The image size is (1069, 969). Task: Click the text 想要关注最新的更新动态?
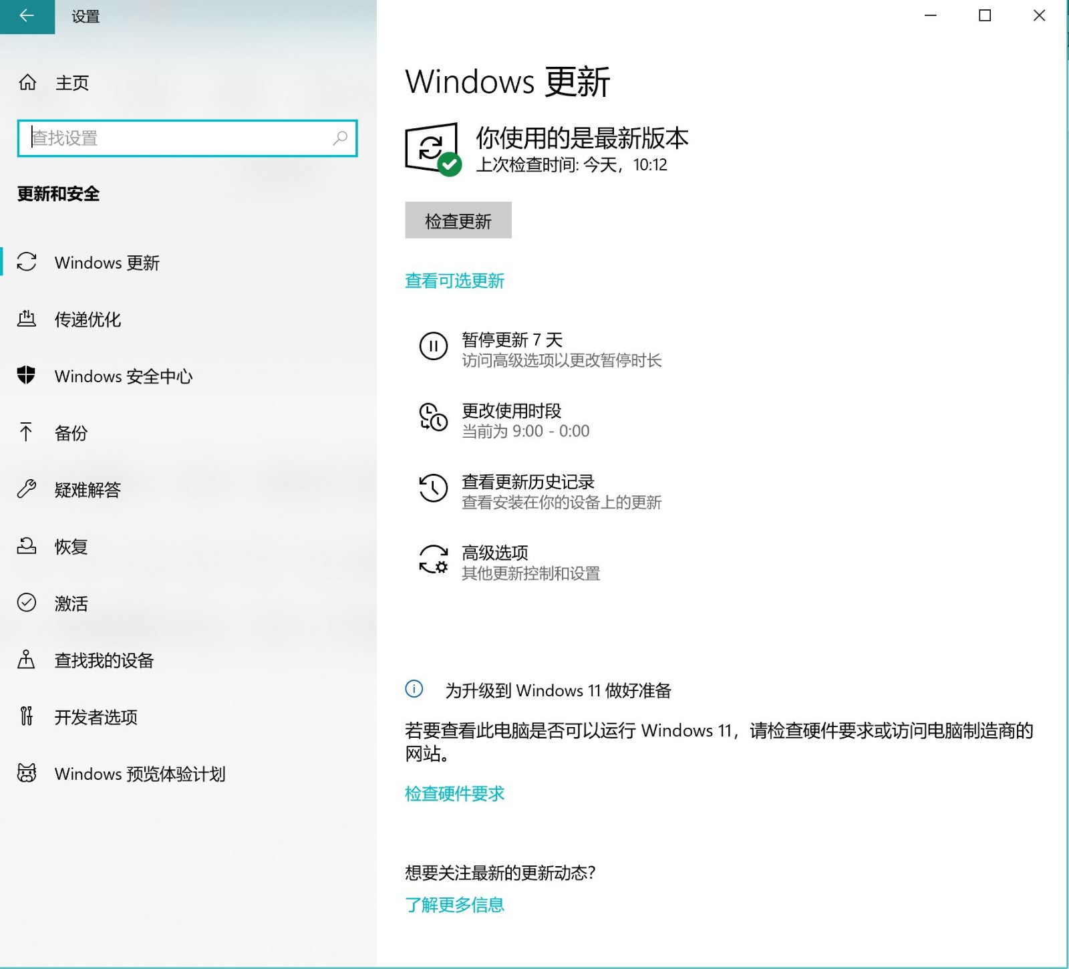500,872
